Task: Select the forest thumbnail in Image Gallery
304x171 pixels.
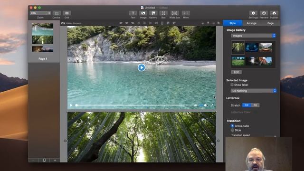Action: tap(238, 47)
